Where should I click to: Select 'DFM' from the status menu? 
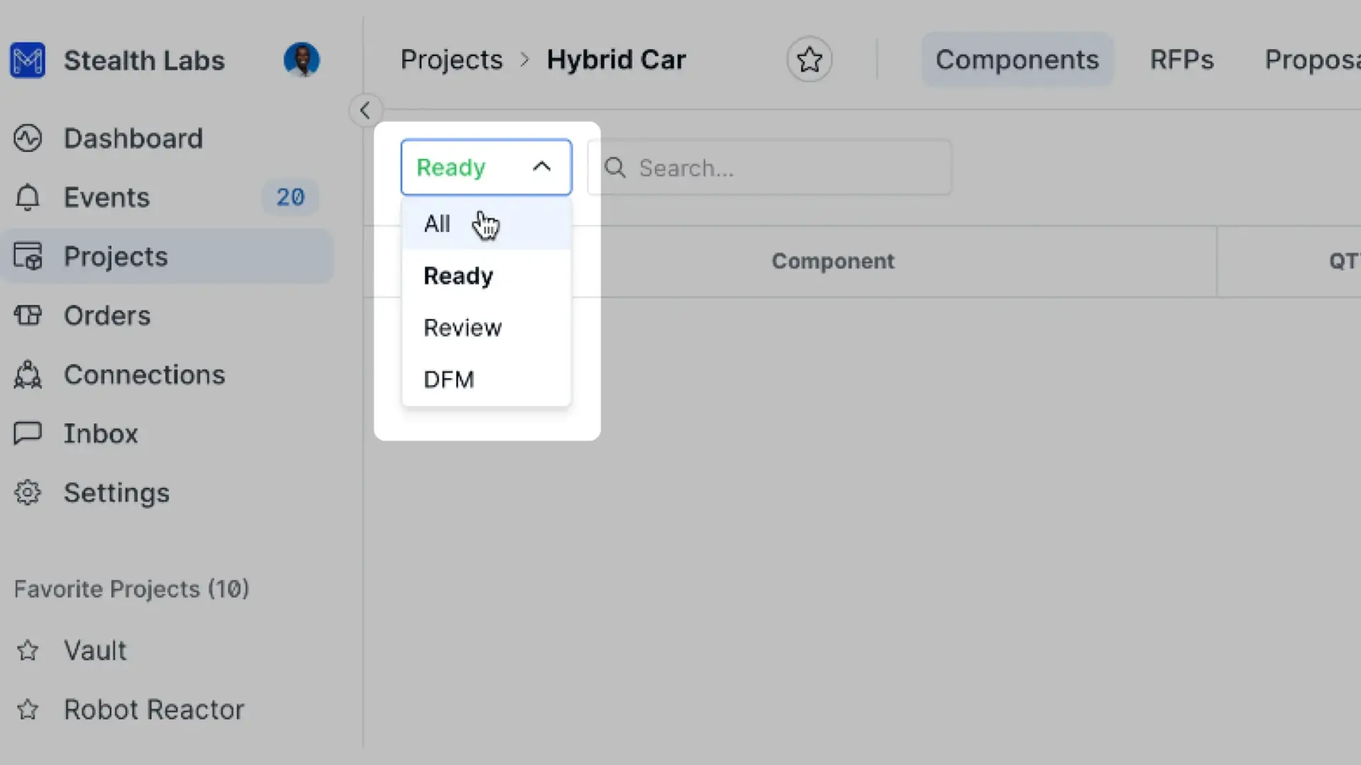tap(449, 378)
